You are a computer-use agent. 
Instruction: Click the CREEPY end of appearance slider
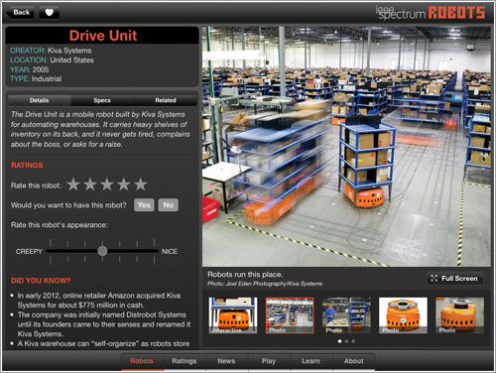(29, 252)
